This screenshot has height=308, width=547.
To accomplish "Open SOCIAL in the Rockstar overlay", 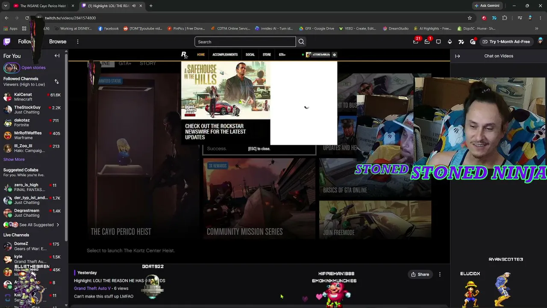I will point(250,55).
